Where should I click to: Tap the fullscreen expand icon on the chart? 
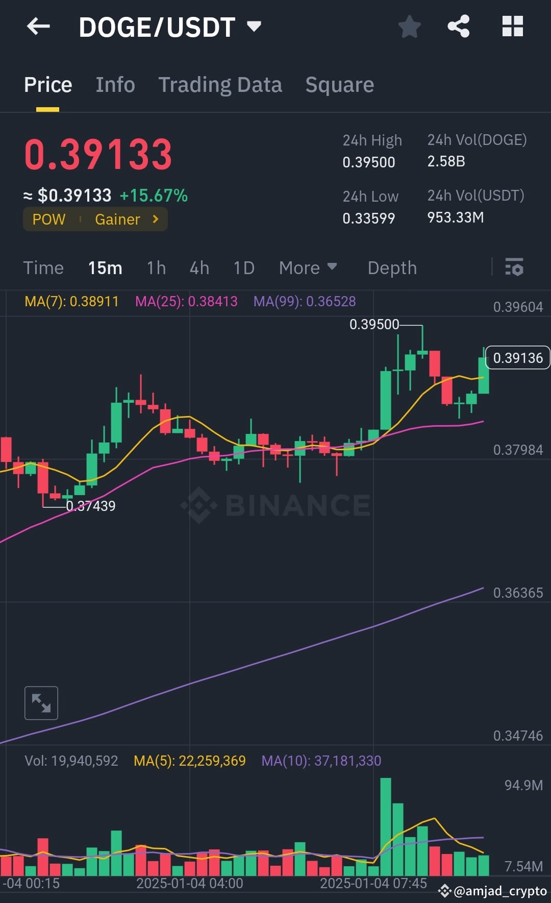point(41,703)
